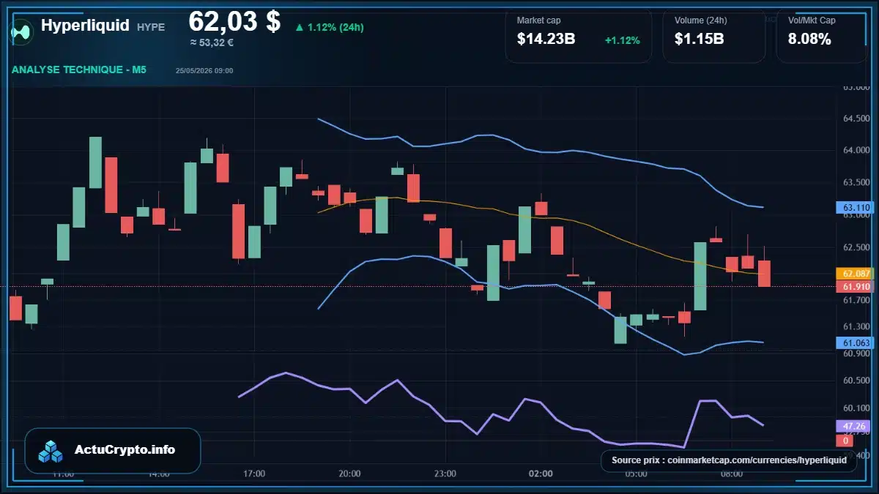The height and width of the screenshot is (494, 879).
Task: Click the 63.500 price axis label
Action: 856,183
